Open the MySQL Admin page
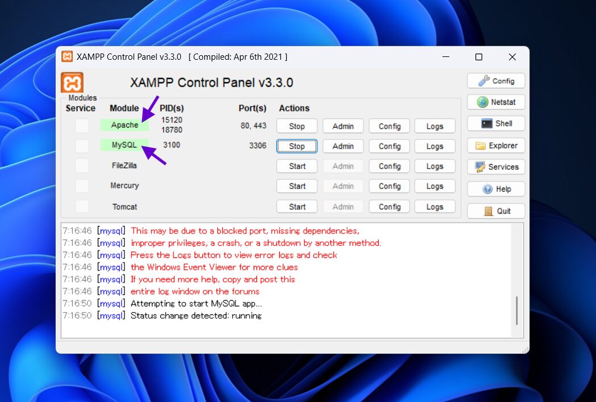Viewport: 596px width, 402px height. (343, 146)
